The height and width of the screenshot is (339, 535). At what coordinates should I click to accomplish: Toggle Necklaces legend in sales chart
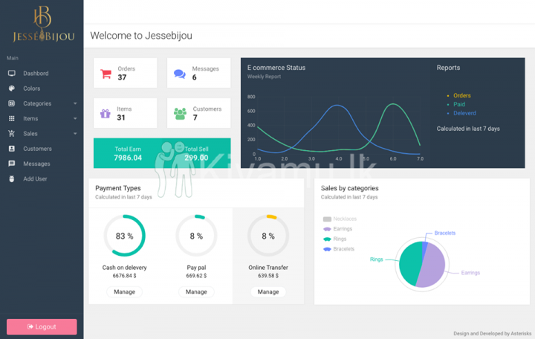[x=340, y=219]
